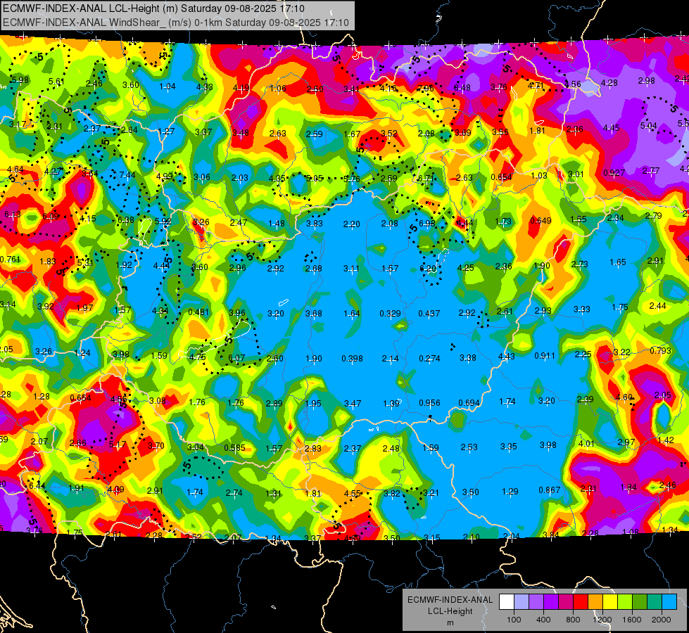Click the unit label m in the legend
The image size is (689, 633).
pos(450,623)
